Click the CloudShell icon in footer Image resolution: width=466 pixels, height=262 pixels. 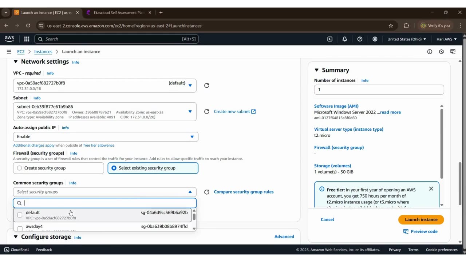pos(7,250)
